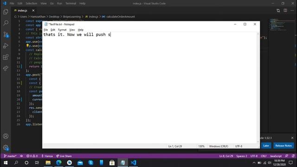
Task: Click the Open Changes icon in editor toolbar
Action: (278, 11)
